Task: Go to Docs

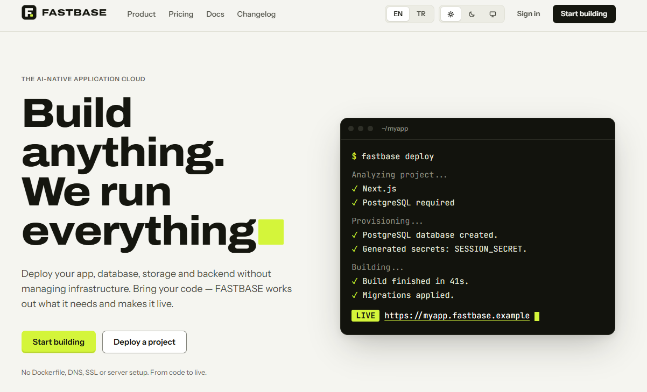Action: [215, 14]
